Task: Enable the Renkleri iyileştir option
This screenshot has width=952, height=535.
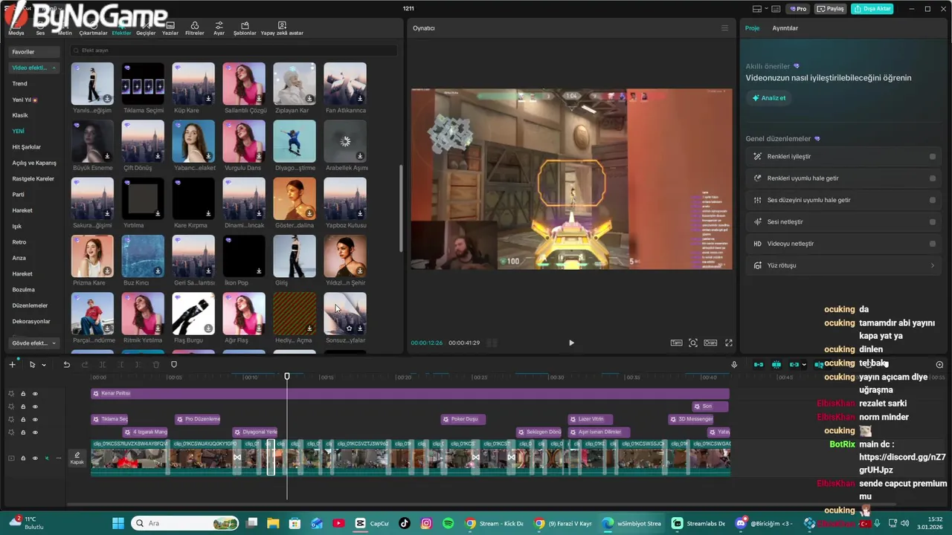Action: coord(933,157)
